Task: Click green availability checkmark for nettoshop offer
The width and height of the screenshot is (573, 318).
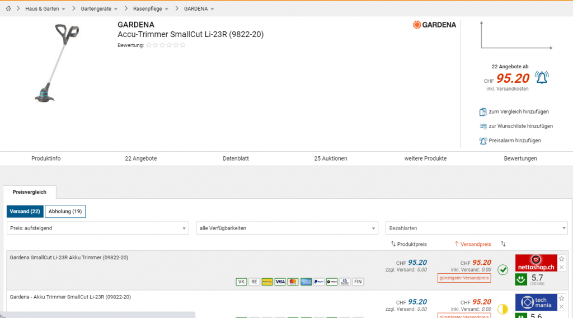Action: click(x=503, y=270)
